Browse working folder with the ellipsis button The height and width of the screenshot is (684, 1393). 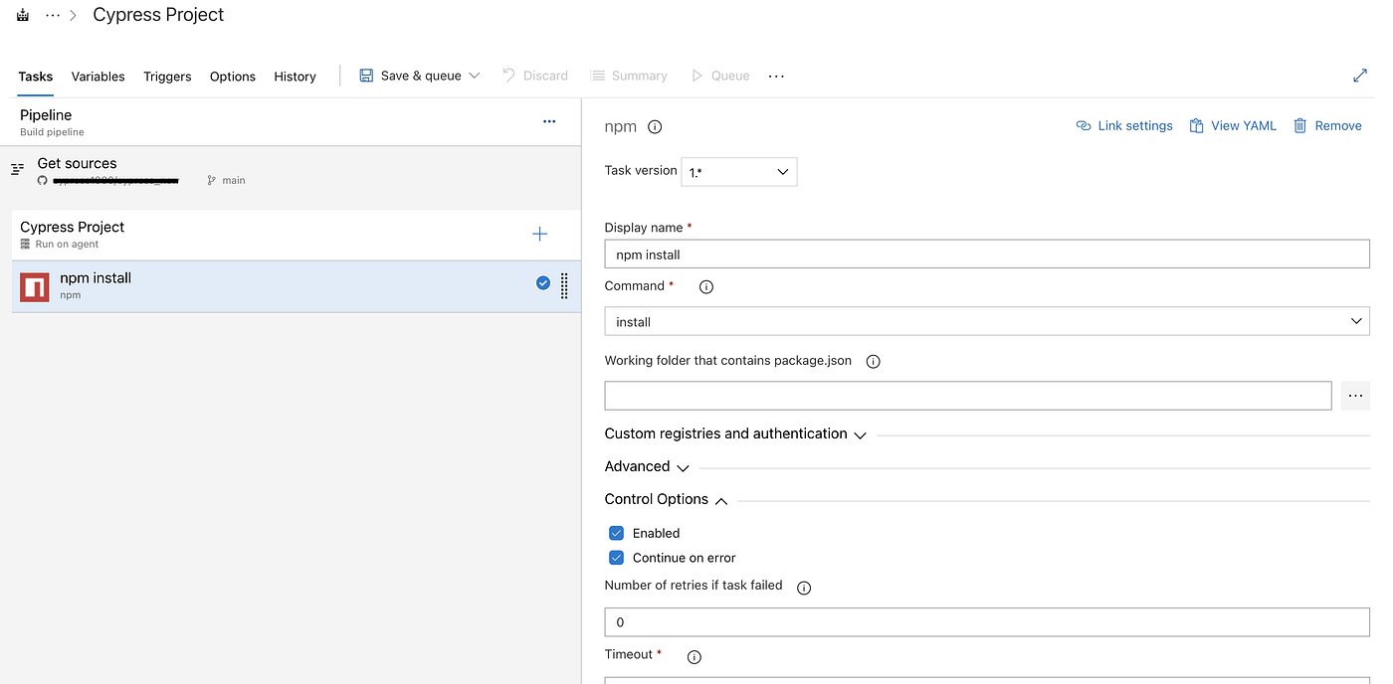point(1355,396)
